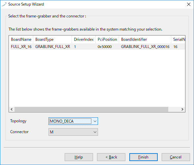This screenshot has height=165, width=194.
Task: Click the left arrow of horizontal scrollbar
Action: tap(12, 109)
